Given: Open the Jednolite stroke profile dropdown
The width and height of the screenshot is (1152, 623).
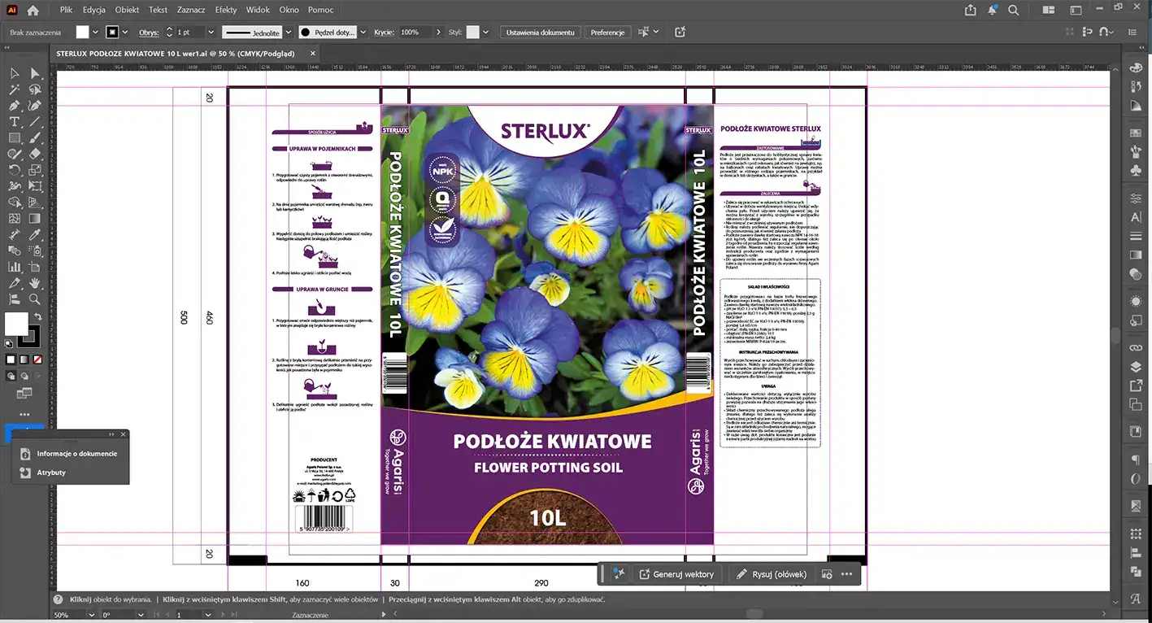Looking at the screenshot, I should 287,33.
